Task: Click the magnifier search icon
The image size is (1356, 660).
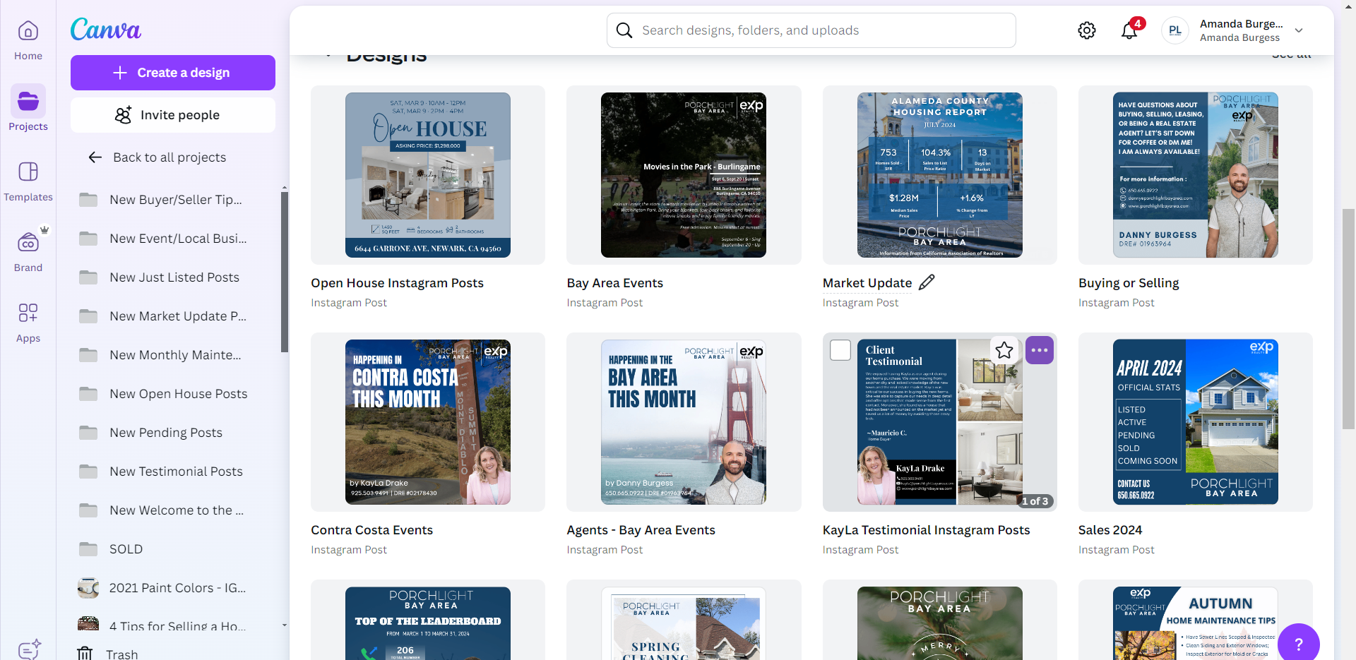Action: click(624, 30)
